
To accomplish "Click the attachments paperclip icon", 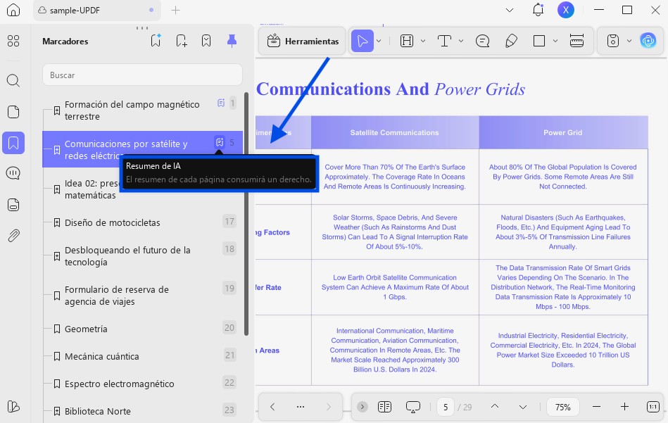I will coord(13,236).
